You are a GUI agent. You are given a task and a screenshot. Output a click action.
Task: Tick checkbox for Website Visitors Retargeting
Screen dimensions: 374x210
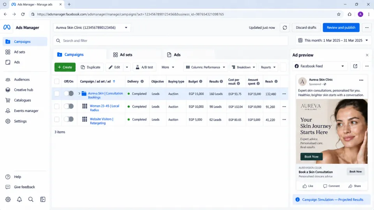(57, 119)
